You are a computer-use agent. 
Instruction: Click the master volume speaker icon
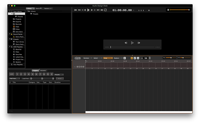168,10
